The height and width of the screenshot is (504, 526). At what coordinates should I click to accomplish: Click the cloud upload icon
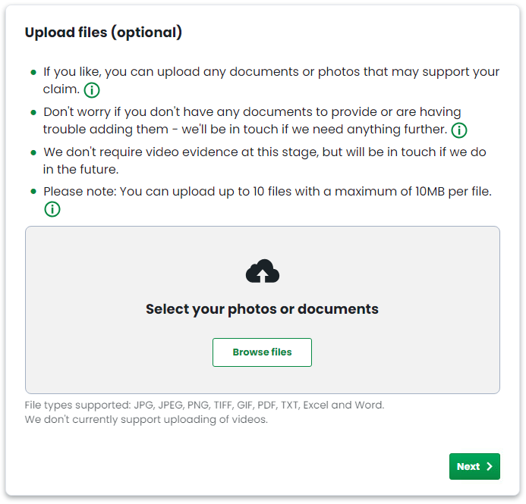263,271
